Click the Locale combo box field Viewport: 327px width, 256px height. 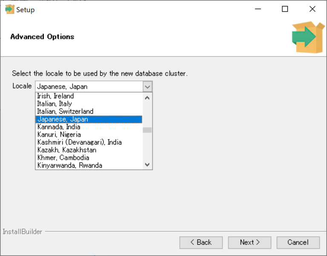pos(89,86)
